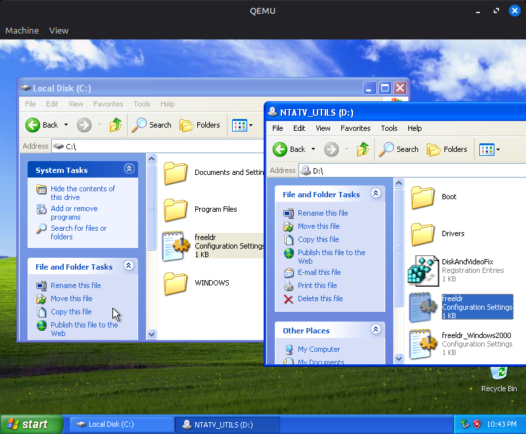Open Back history dropdown arrow in D: window
The width and height of the screenshot is (526, 434).
(314, 149)
